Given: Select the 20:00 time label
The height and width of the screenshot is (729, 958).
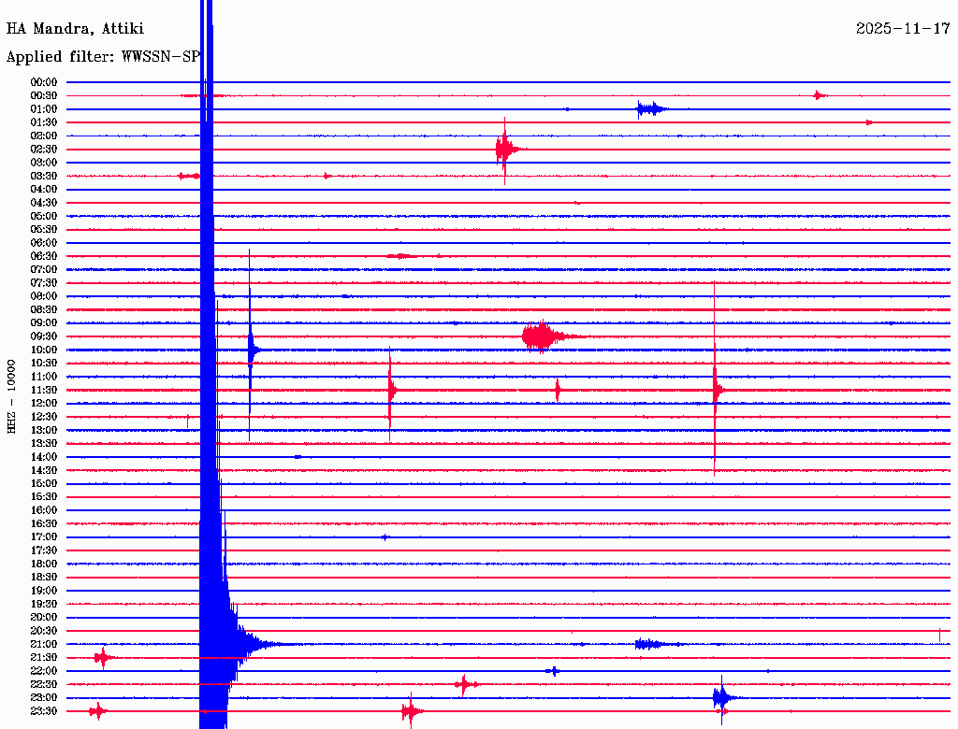Looking at the screenshot, I should click(44, 618).
